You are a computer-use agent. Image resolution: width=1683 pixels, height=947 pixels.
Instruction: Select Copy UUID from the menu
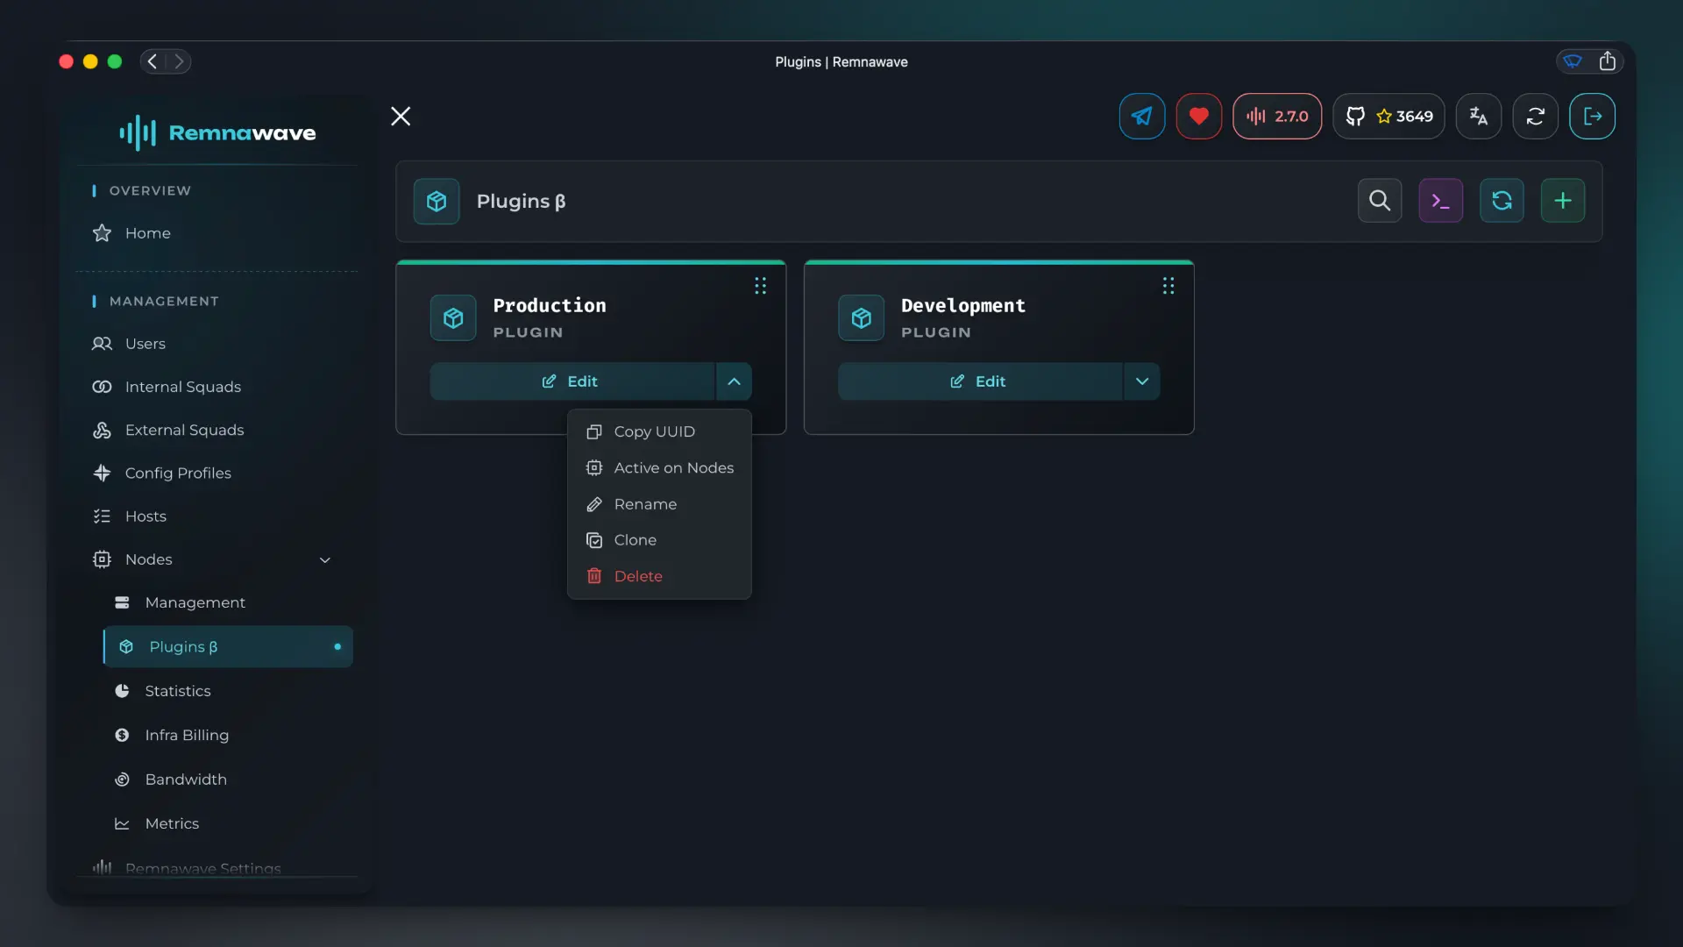click(x=654, y=431)
